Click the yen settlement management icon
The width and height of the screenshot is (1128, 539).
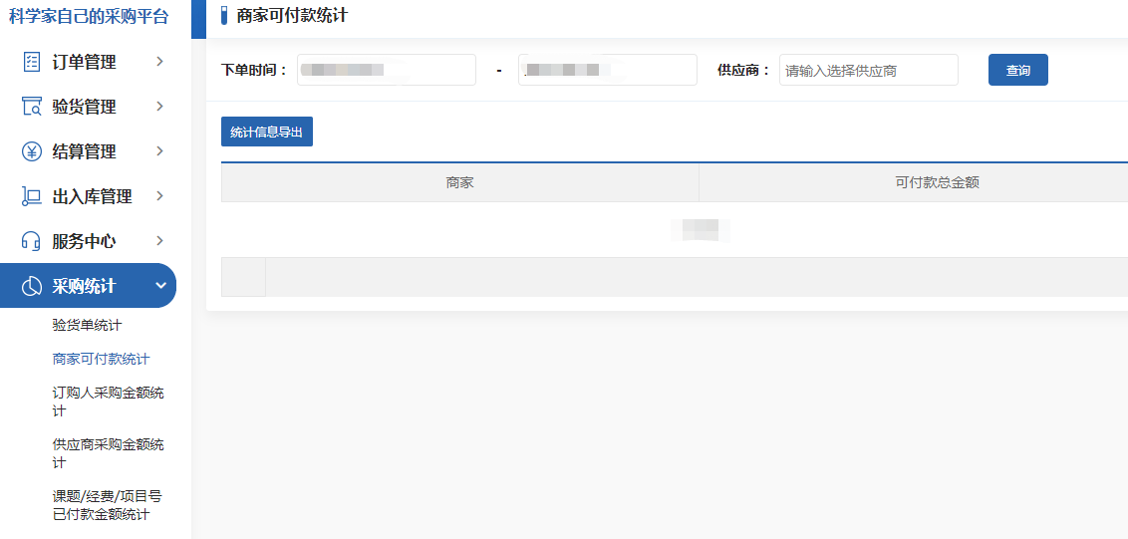pyautogui.click(x=32, y=151)
